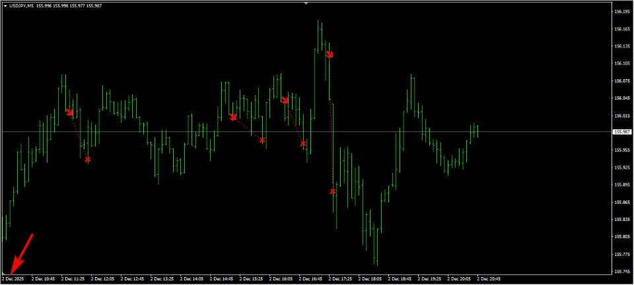Image resolution: width=634 pixels, height=285 pixels.
Task: Click the 156.015 price scale label
Action: pyautogui.click(x=621, y=115)
